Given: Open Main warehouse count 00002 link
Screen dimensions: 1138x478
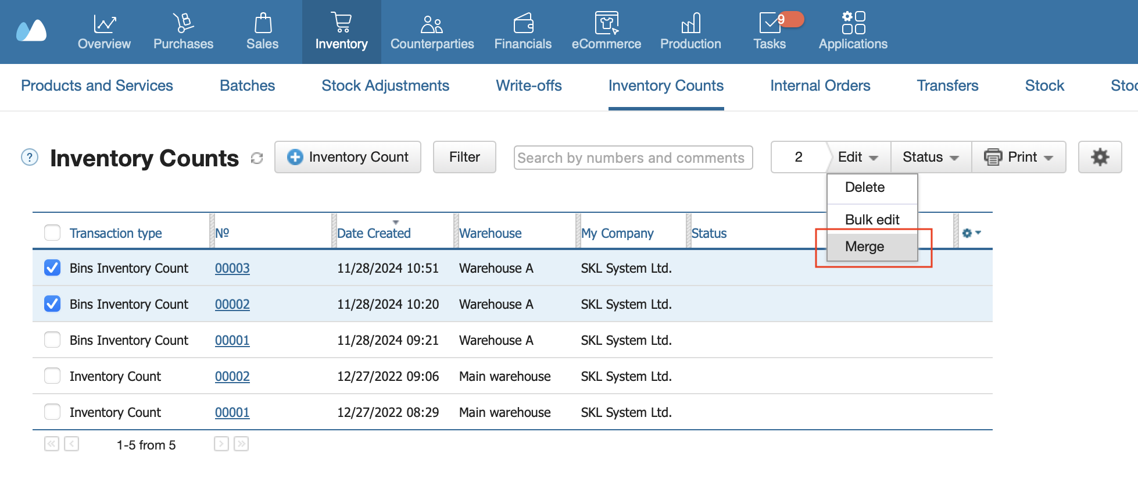Looking at the screenshot, I should pyautogui.click(x=232, y=376).
